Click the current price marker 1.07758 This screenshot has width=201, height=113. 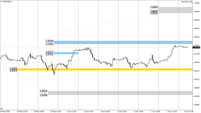pyautogui.click(x=196, y=47)
